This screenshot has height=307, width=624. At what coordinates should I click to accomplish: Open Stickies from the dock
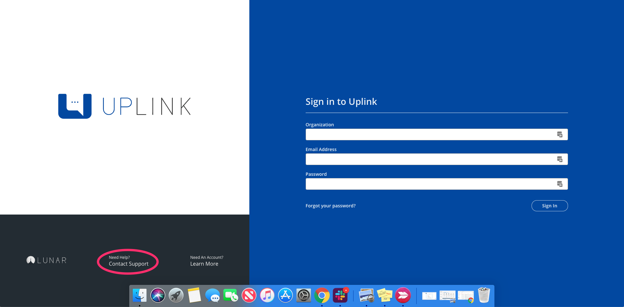pyautogui.click(x=385, y=296)
